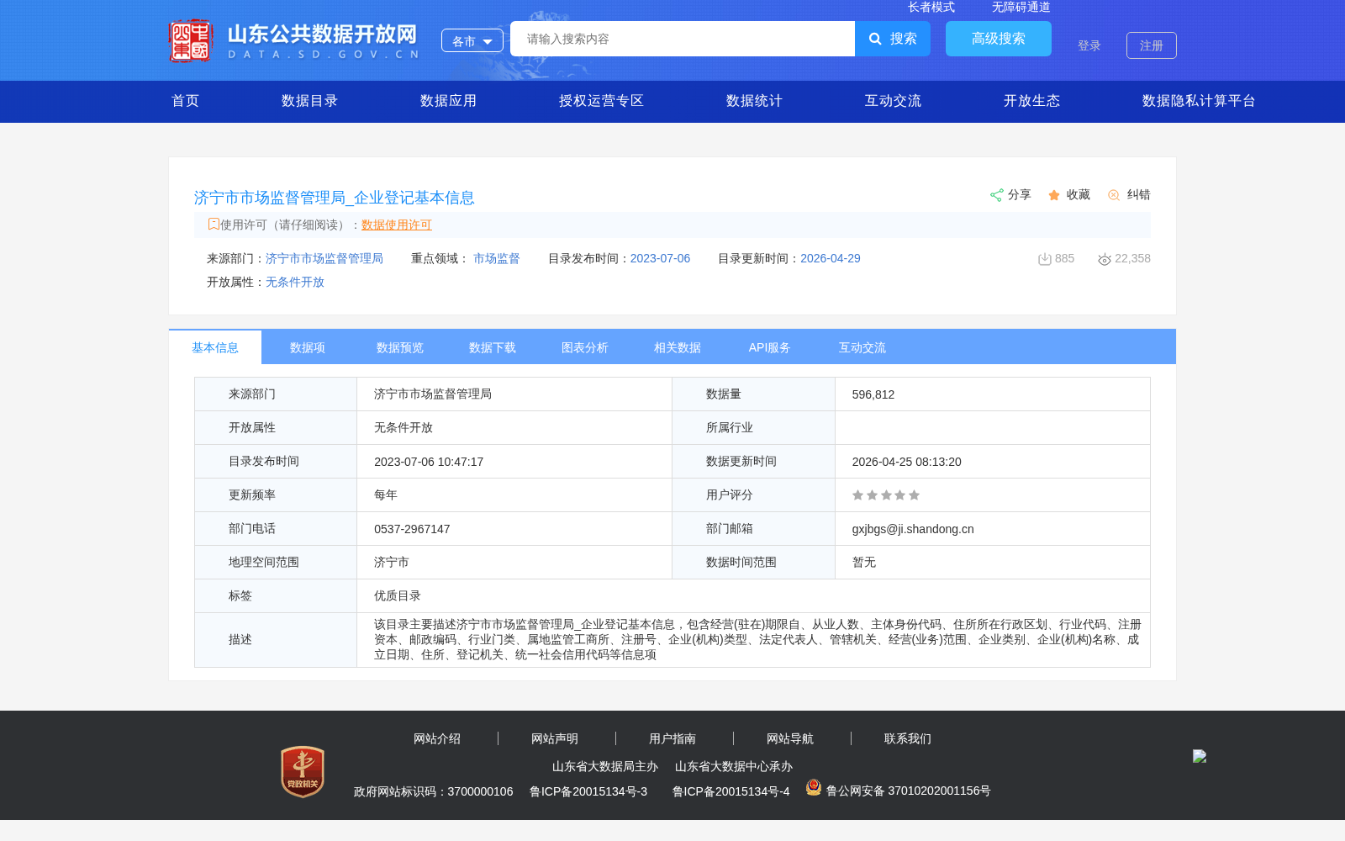Switch to the API服务 tab
Screen dimensions: 1345x841
click(770, 347)
